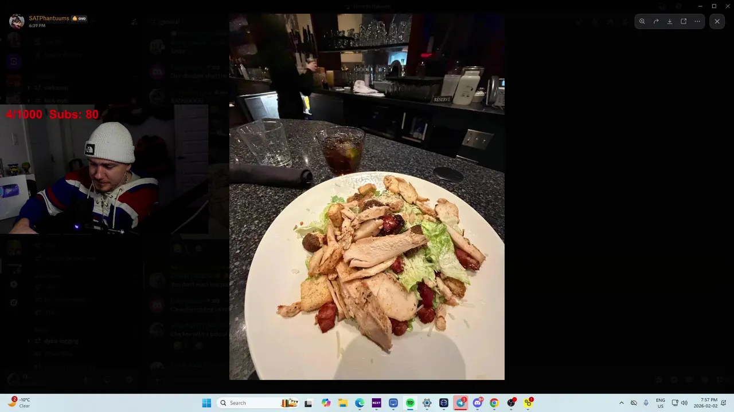The width and height of the screenshot is (734, 412).
Task: Open OBS Studio from the taskbar
Action: pyautogui.click(x=511, y=403)
